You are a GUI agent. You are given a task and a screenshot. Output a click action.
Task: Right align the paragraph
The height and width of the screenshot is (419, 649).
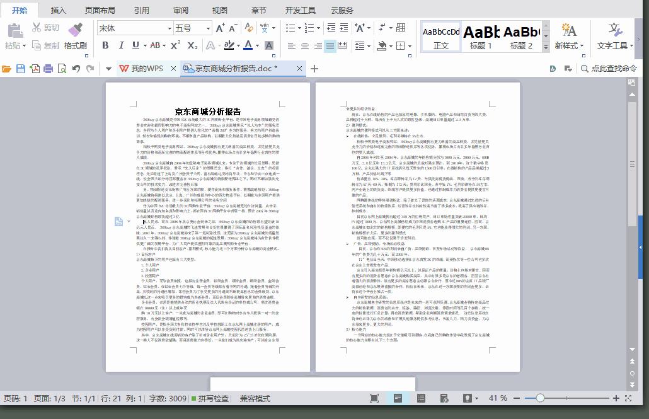[318, 45]
